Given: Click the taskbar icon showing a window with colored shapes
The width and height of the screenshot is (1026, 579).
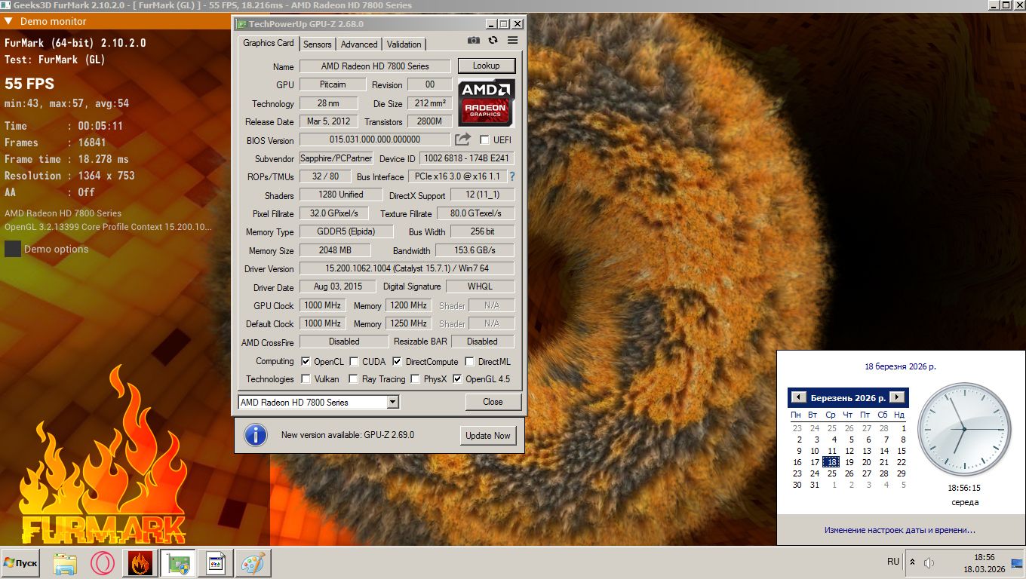Looking at the screenshot, I should pyautogui.click(x=215, y=563).
